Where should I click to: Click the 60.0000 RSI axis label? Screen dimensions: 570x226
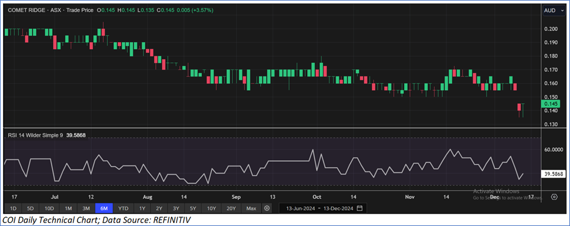tap(553, 149)
